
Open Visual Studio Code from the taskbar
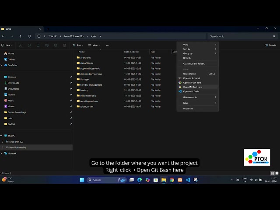[x=188, y=180]
